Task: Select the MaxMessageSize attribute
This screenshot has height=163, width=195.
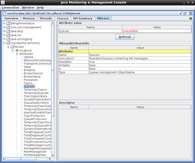Action: click(35, 152)
